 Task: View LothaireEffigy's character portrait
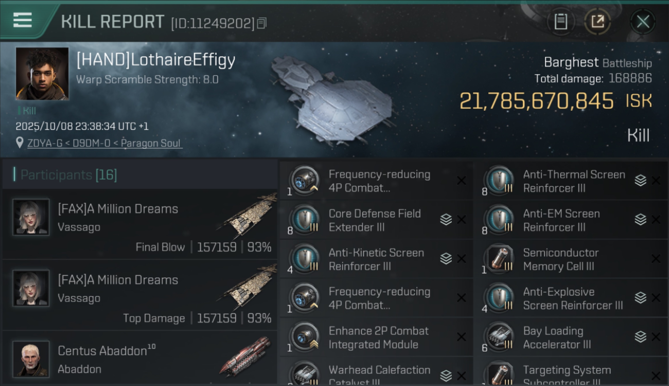[x=42, y=74]
